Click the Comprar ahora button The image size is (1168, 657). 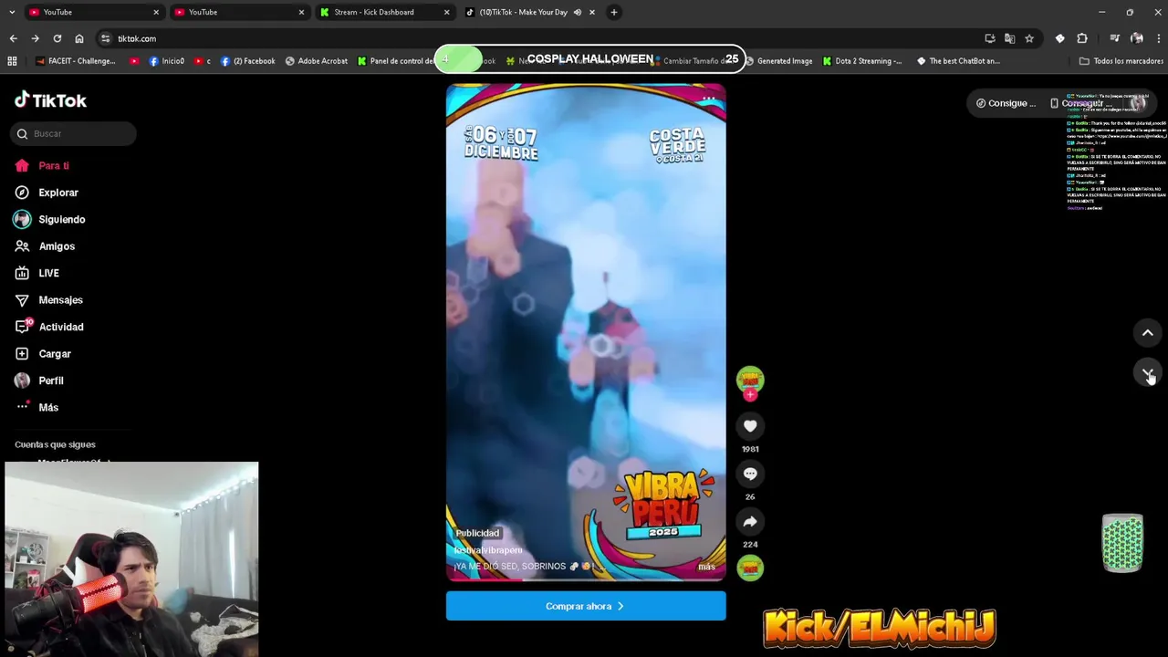point(586,606)
